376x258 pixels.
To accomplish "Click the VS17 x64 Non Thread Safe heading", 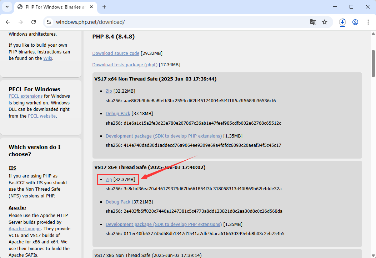I will point(155,79).
